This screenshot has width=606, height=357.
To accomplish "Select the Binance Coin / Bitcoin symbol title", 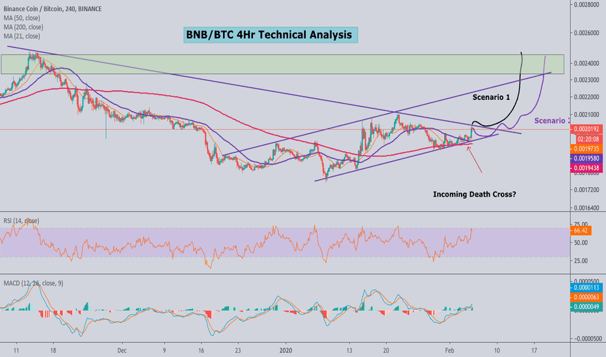I will [53, 9].
